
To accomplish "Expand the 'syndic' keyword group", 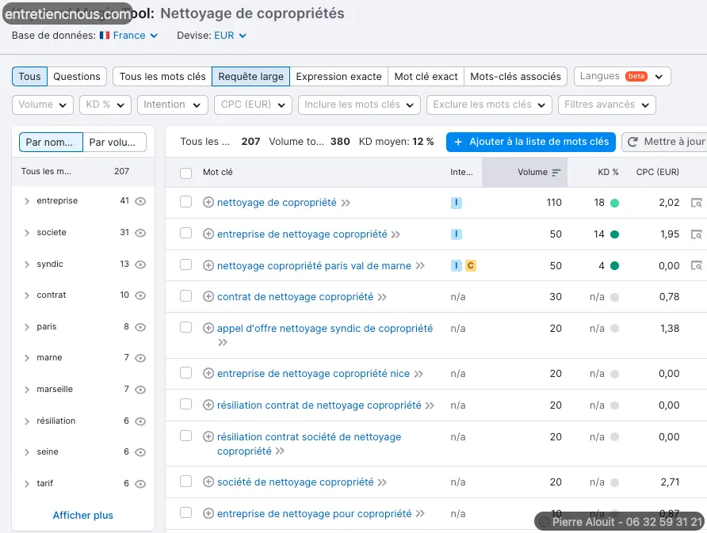I will [27, 265].
